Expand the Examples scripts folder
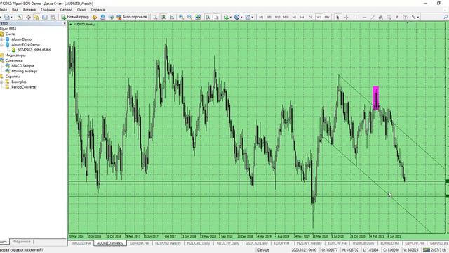The width and height of the screenshot is (449, 253). [1, 82]
